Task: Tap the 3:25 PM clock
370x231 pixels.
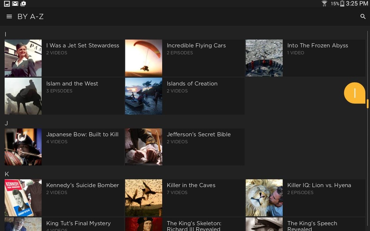Action: pyautogui.click(x=357, y=3)
